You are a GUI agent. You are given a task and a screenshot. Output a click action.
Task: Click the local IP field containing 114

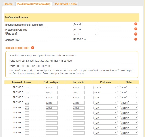(x=27, y=98)
